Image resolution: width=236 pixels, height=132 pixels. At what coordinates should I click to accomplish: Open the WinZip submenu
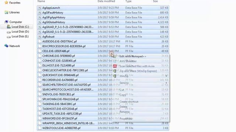click(124, 76)
